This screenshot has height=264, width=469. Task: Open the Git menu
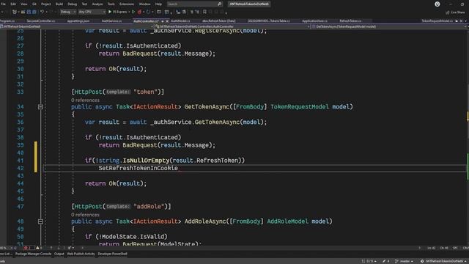[x=34, y=4]
